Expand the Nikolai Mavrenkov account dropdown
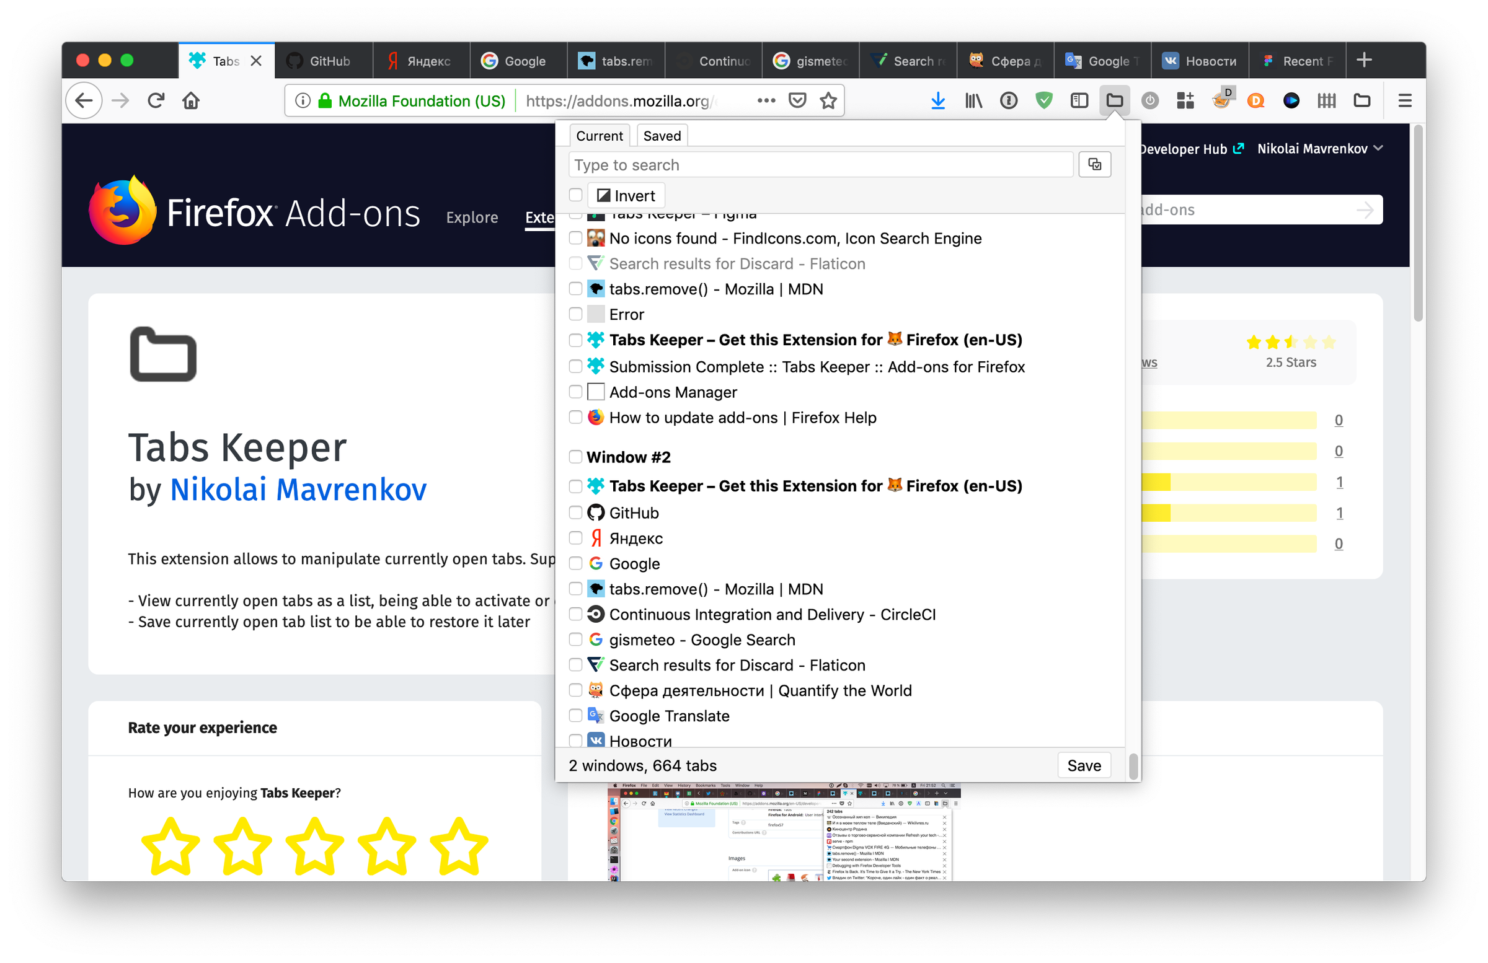1488x963 pixels. click(1319, 148)
